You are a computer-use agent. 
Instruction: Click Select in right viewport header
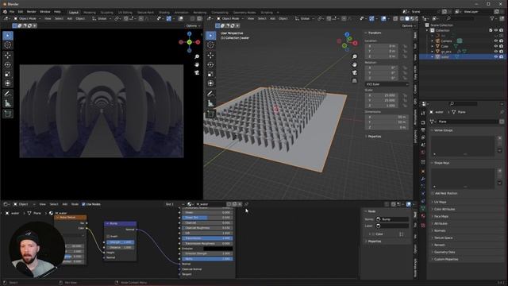[x=262, y=19]
